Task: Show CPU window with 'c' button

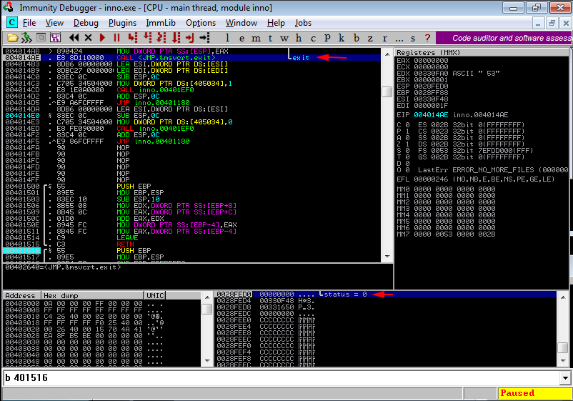Action: tap(313, 38)
